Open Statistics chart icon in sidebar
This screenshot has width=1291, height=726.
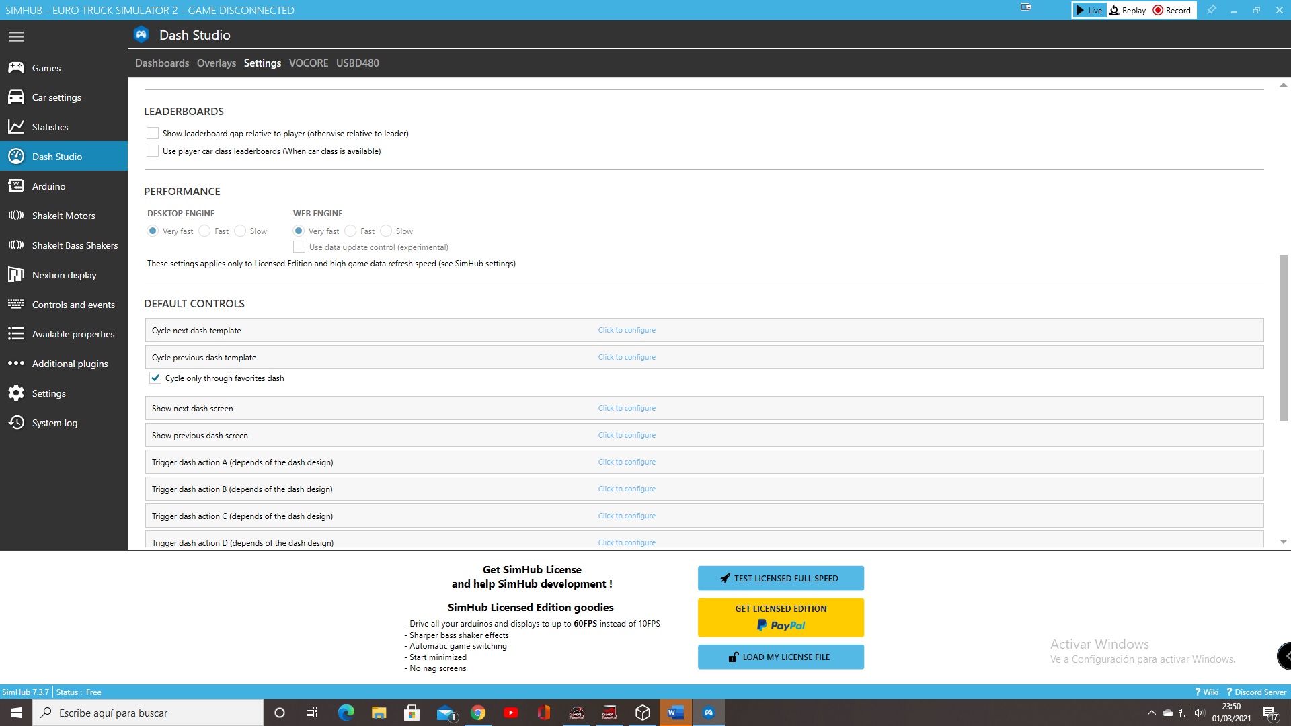coord(16,127)
